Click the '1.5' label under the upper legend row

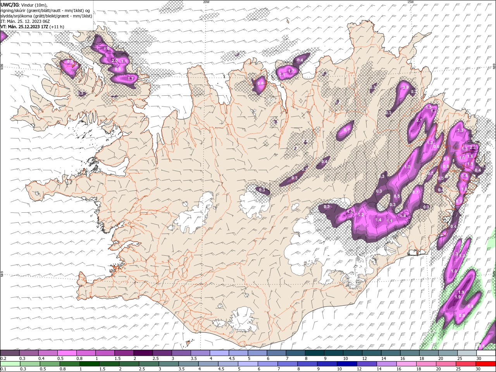coord(117,358)
